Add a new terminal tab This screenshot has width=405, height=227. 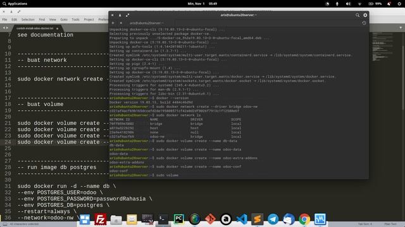[113, 23]
